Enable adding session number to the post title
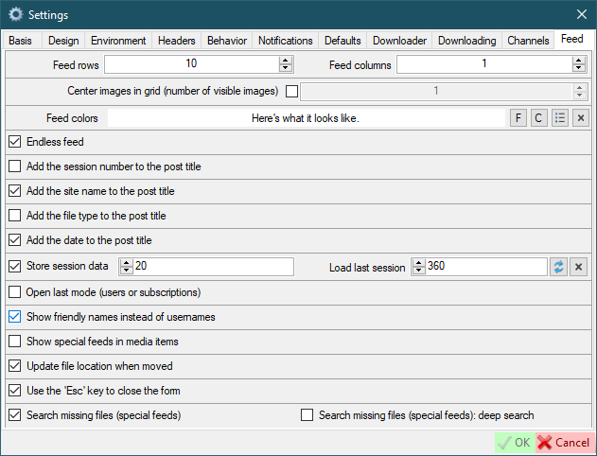597x456 pixels. click(x=14, y=167)
